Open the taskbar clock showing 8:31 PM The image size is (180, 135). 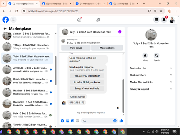coord(165,131)
